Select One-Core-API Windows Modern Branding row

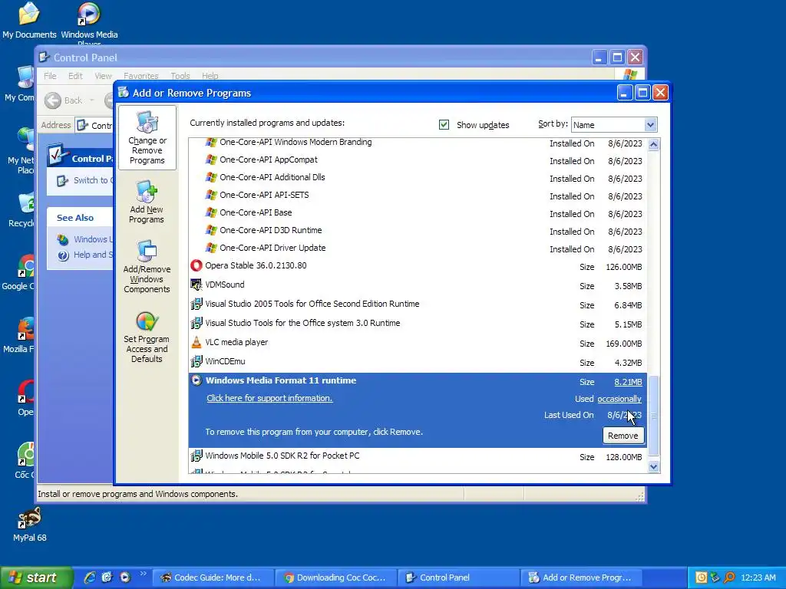pyautogui.click(x=418, y=143)
